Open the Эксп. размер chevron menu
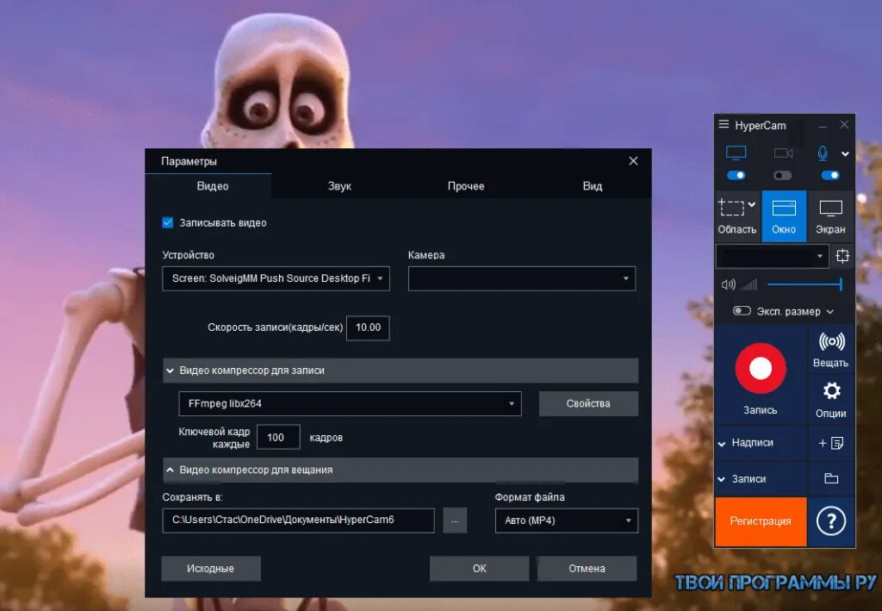 [x=830, y=312]
